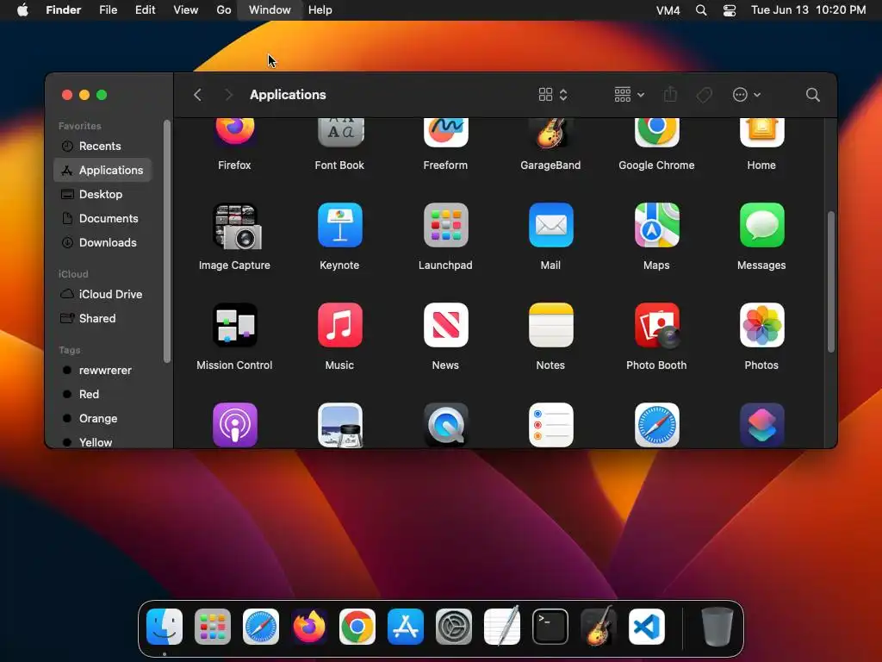Click the sidebar vertical scrollbar

pos(166,241)
